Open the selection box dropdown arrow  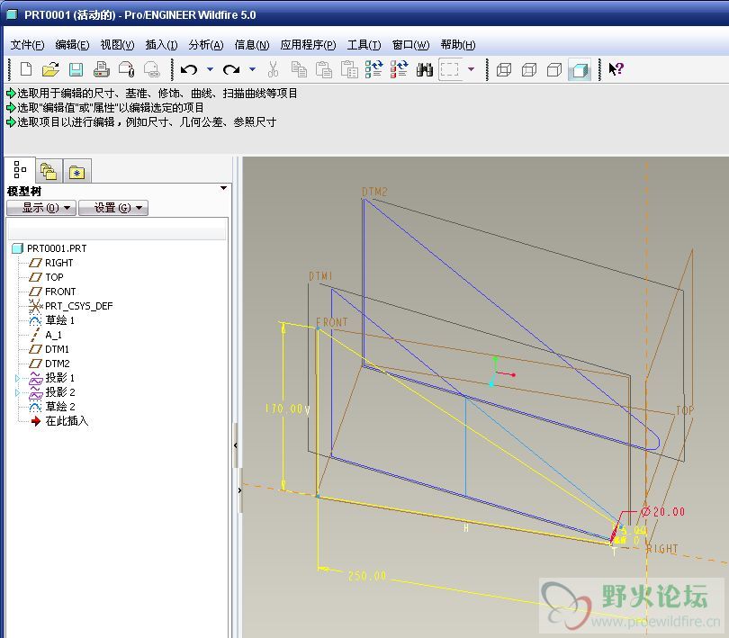tap(471, 69)
